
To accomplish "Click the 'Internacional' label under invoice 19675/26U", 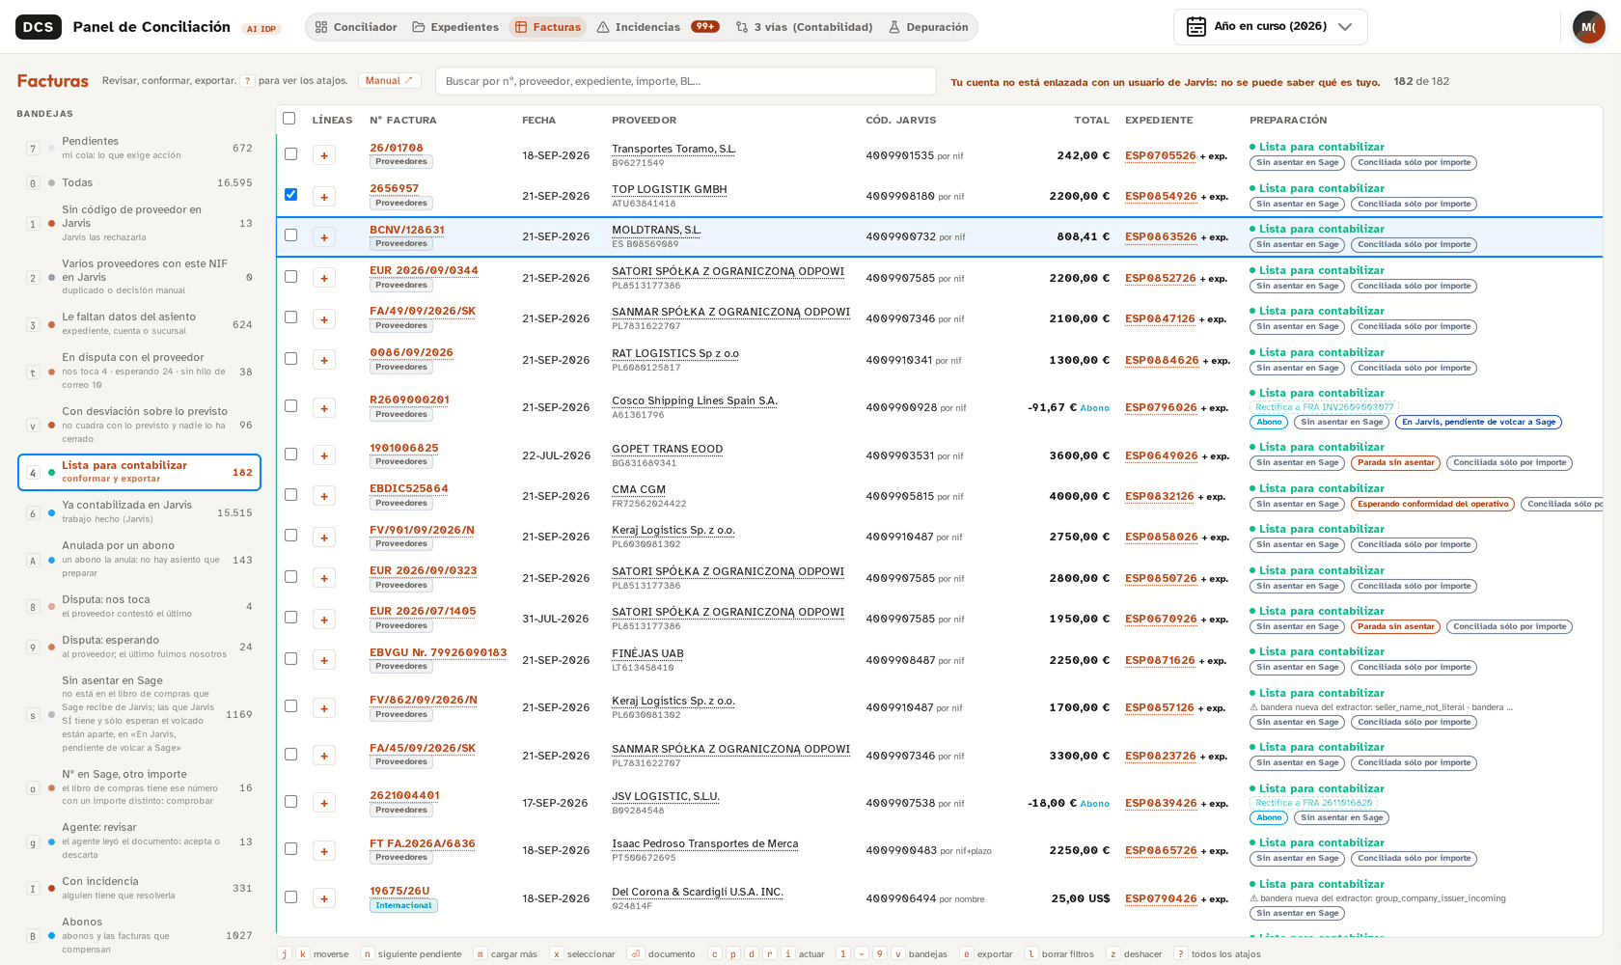I will point(403,905).
